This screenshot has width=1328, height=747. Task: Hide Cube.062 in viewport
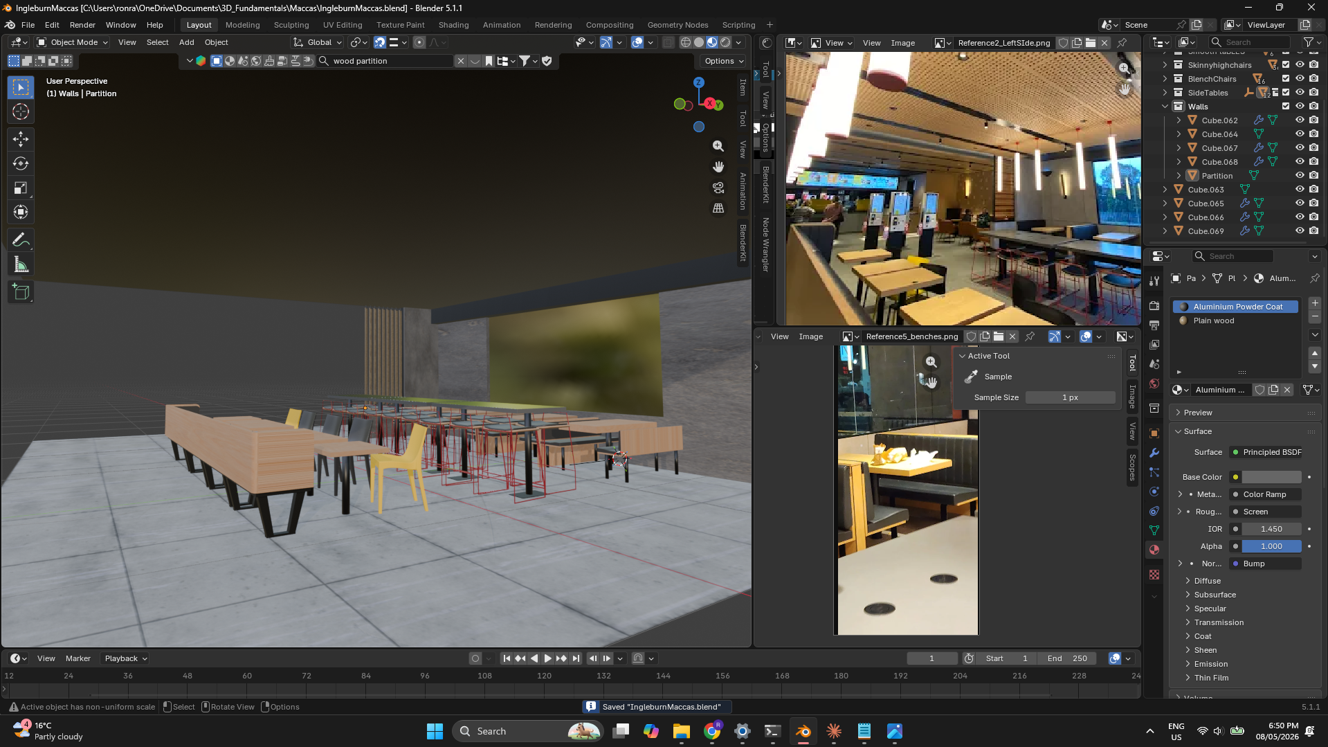point(1300,120)
